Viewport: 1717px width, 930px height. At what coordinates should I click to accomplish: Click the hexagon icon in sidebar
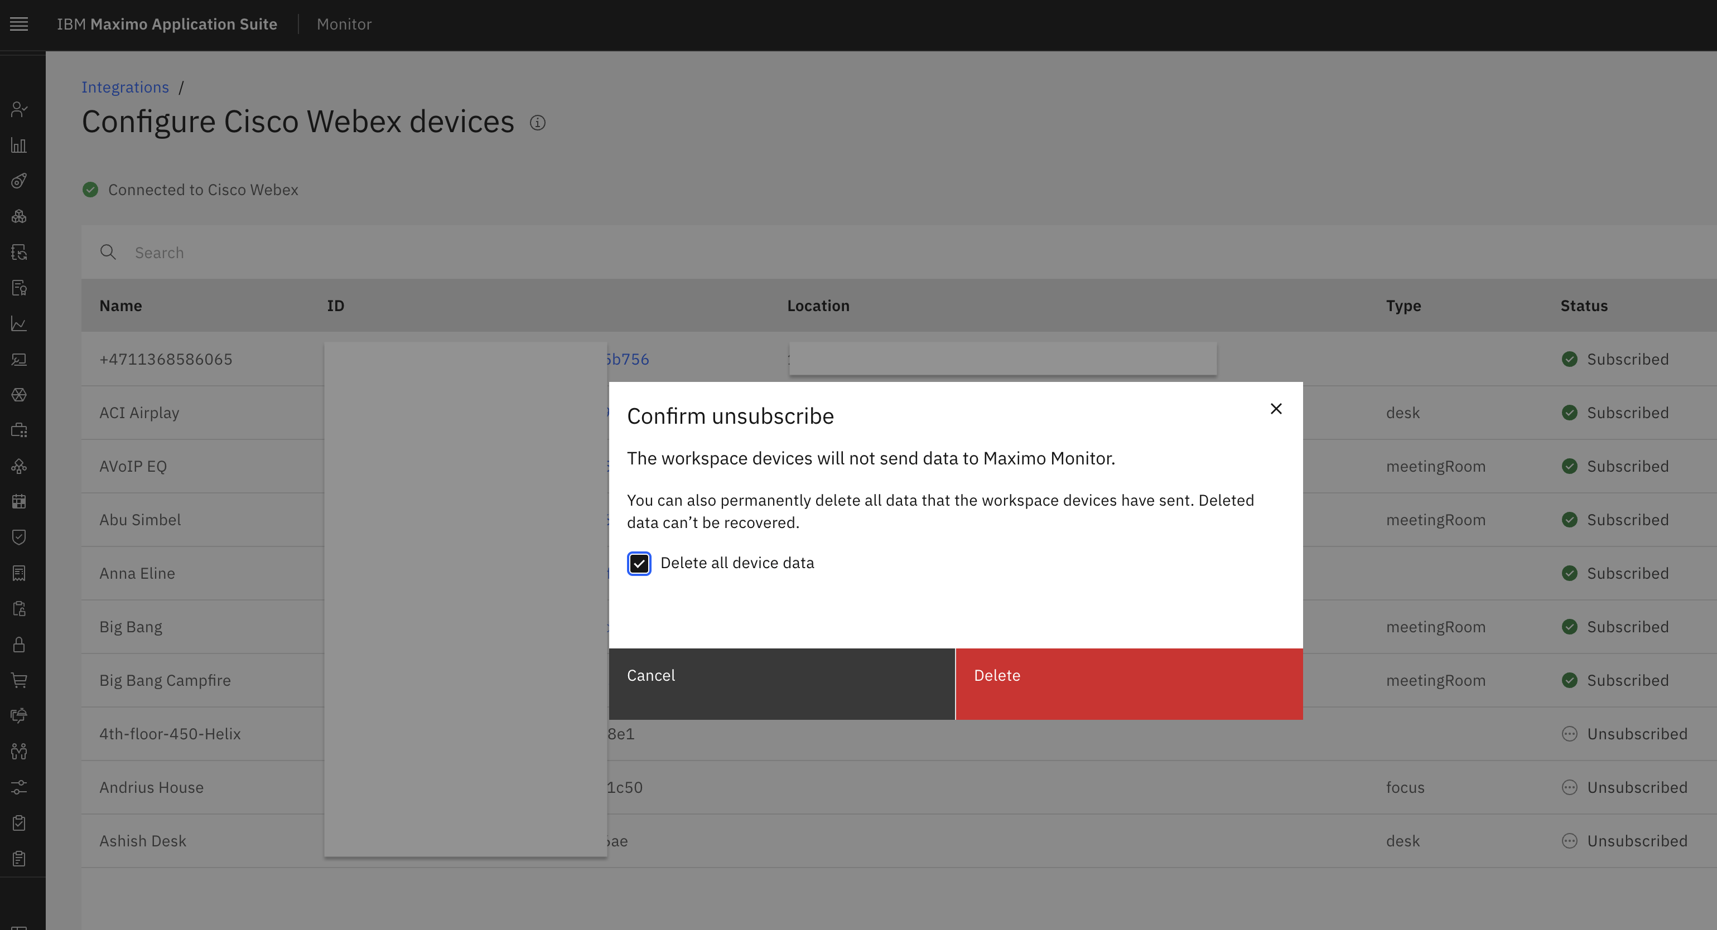(x=18, y=395)
